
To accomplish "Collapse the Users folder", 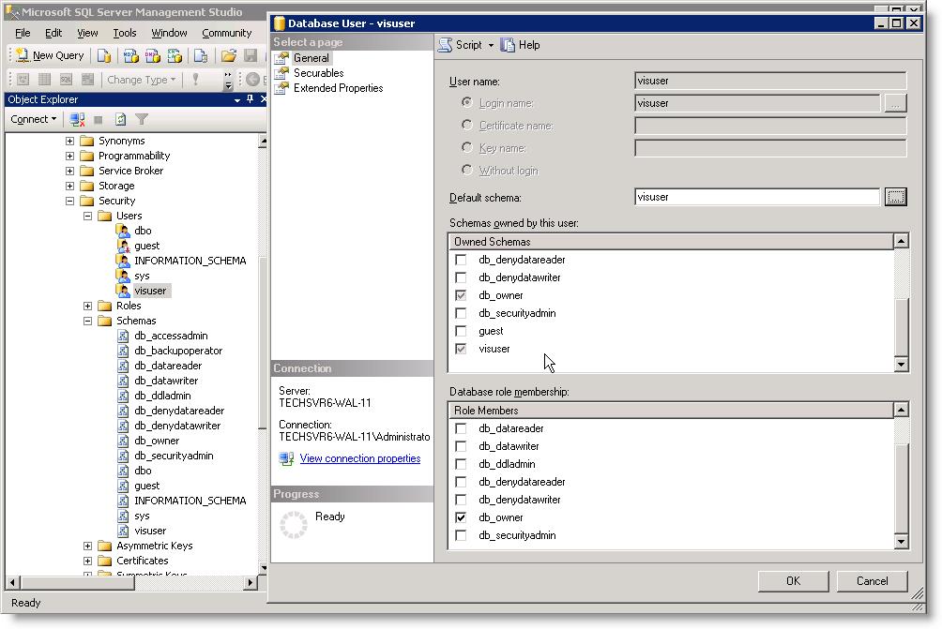I will (x=87, y=216).
